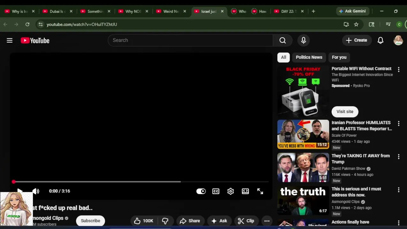407x229 pixels.
Task: Toggle the autoplay switch
Action: point(201,191)
